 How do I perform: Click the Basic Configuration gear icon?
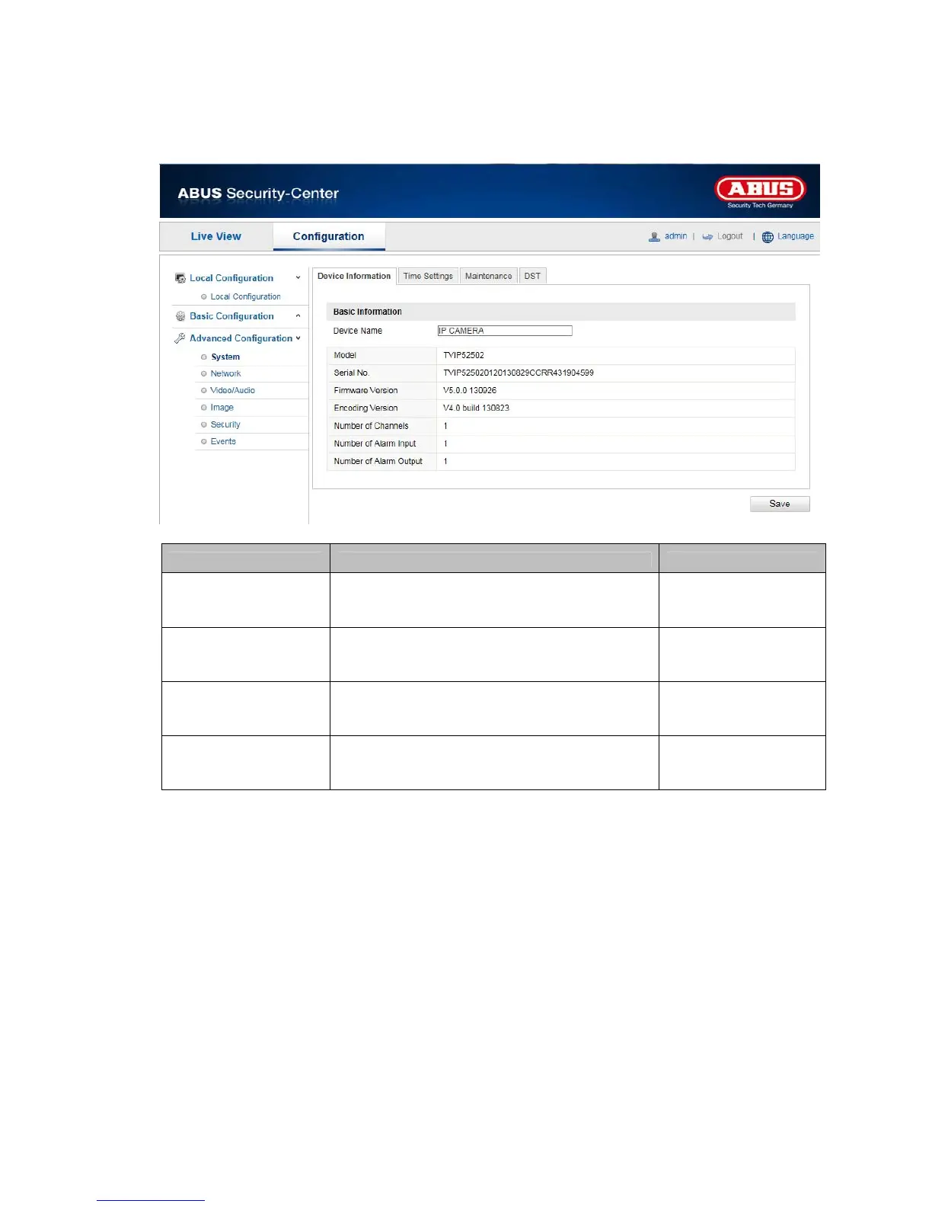[180, 316]
